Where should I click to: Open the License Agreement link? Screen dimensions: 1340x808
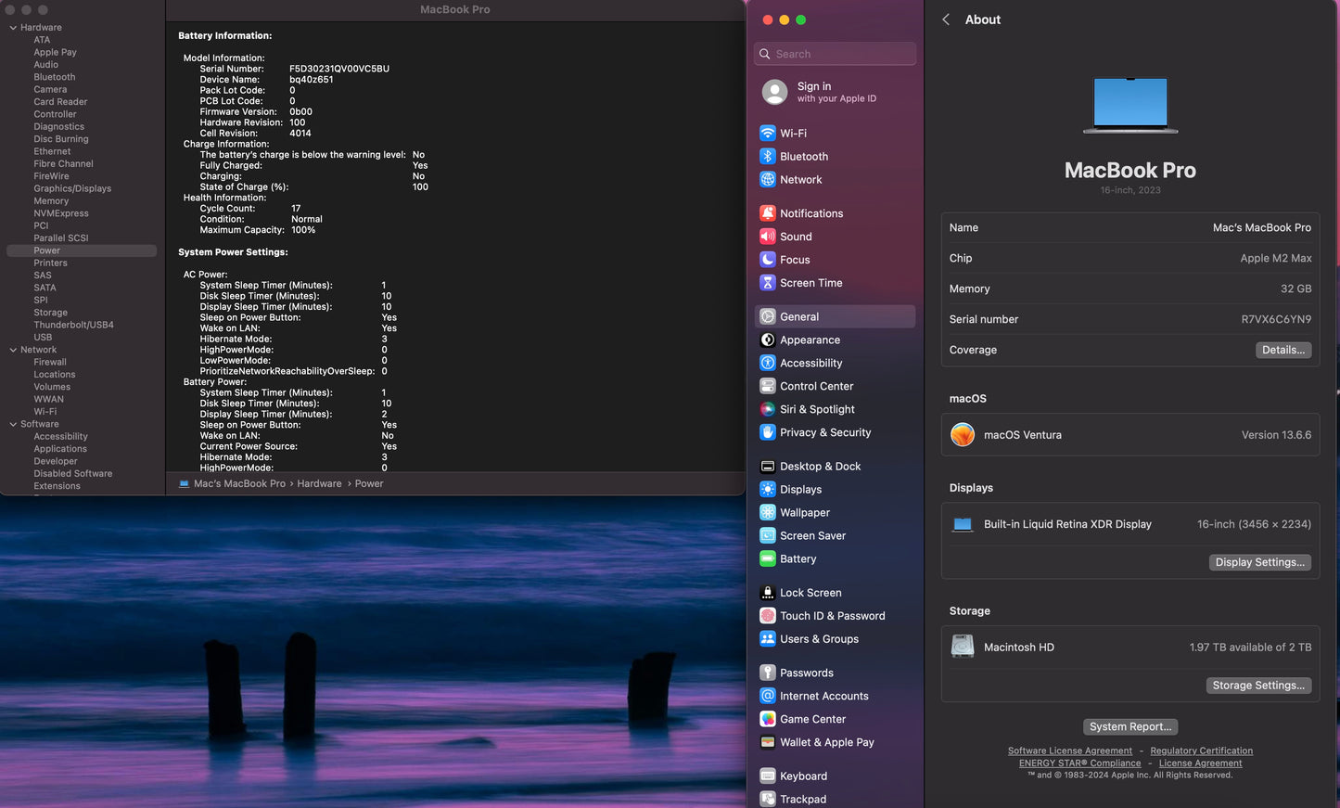point(1200,763)
